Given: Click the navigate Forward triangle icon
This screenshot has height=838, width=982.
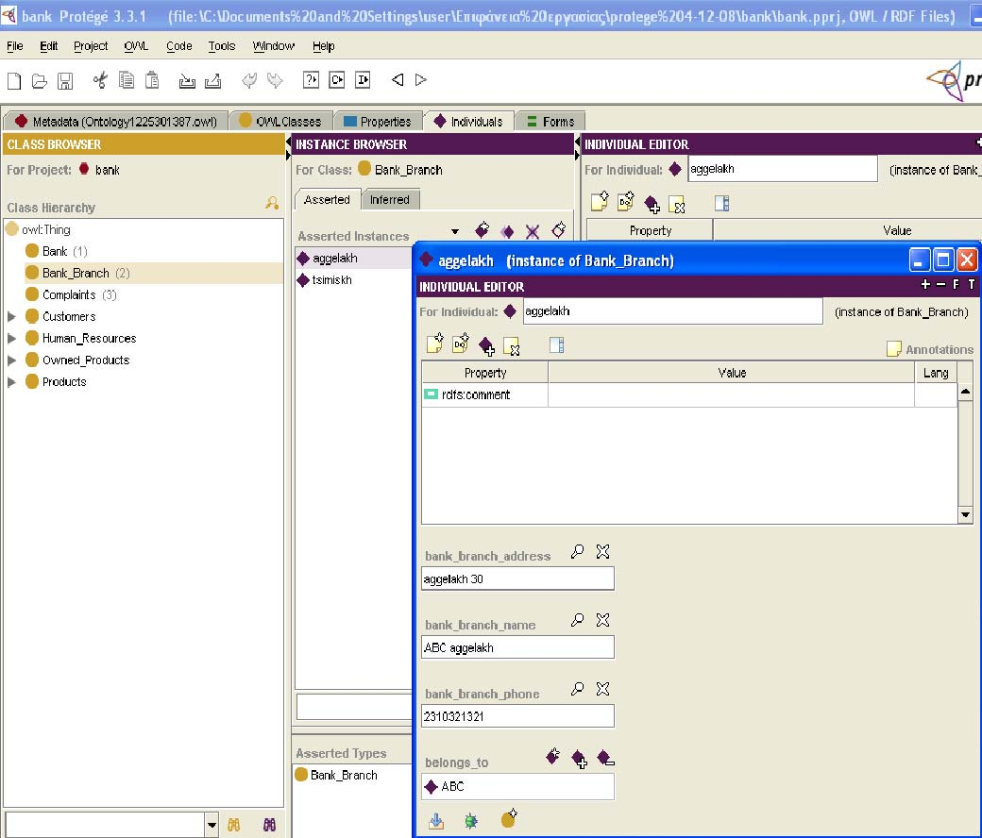Looking at the screenshot, I should pos(421,79).
